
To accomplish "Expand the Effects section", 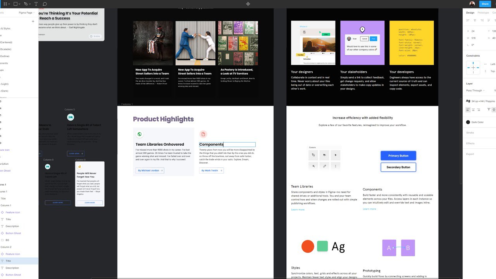I will click(470, 143).
